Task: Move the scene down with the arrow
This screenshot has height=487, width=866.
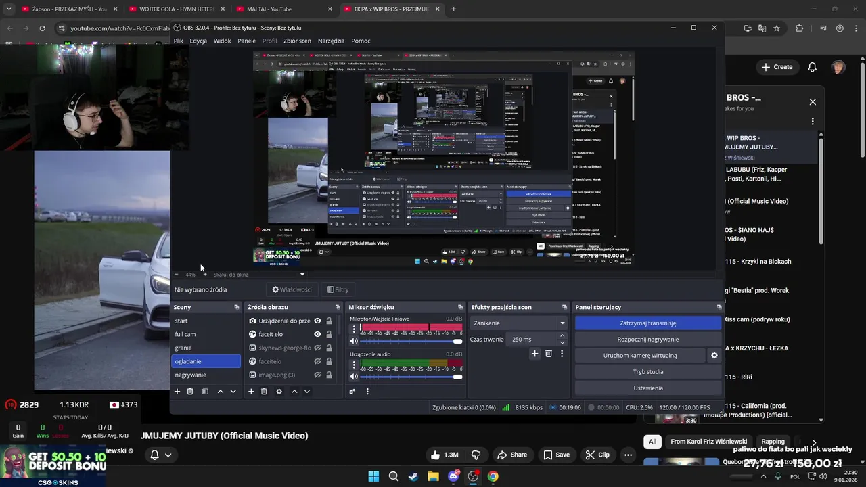Action: point(233,392)
